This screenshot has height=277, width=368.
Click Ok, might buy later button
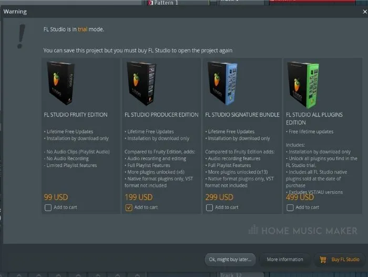click(230, 260)
